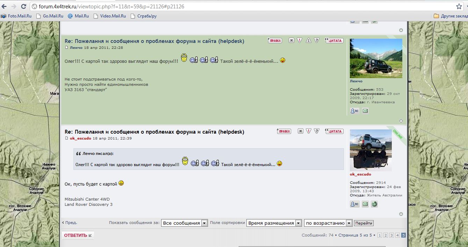Open the 'по возрастанию' sort order dropdown
The image size is (468, 247).
point(328,223)
